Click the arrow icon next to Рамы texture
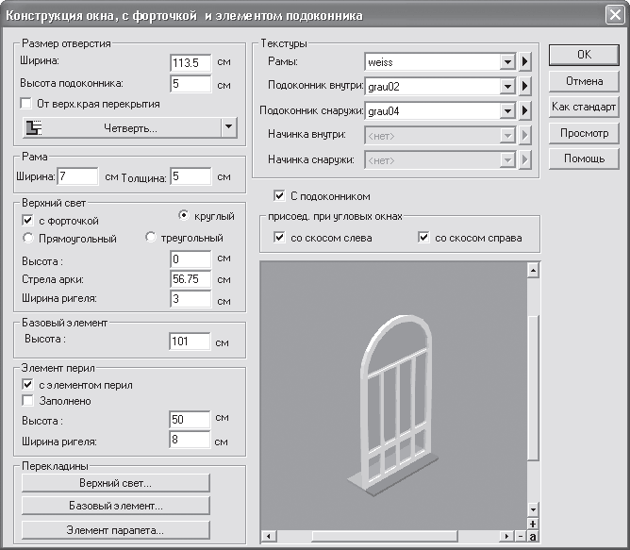This screenshot has height=550, width=630. pos(524,62)
